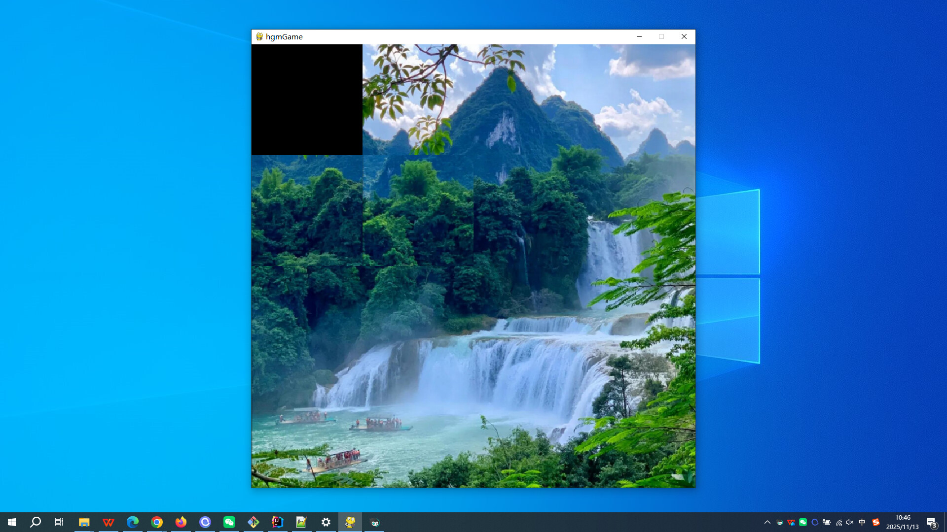Click the black empty puzzle tile
The width and height of the screenshot is (947, 532).
307,99
